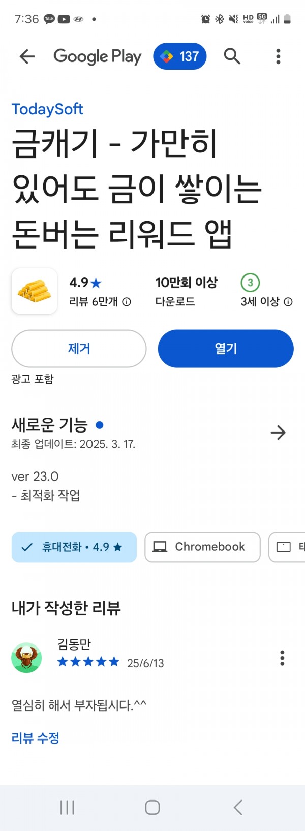Select the Chromebook device chip
Image resolution: width=305 pixels, height=831 pixels.
(x=202, y=547)
